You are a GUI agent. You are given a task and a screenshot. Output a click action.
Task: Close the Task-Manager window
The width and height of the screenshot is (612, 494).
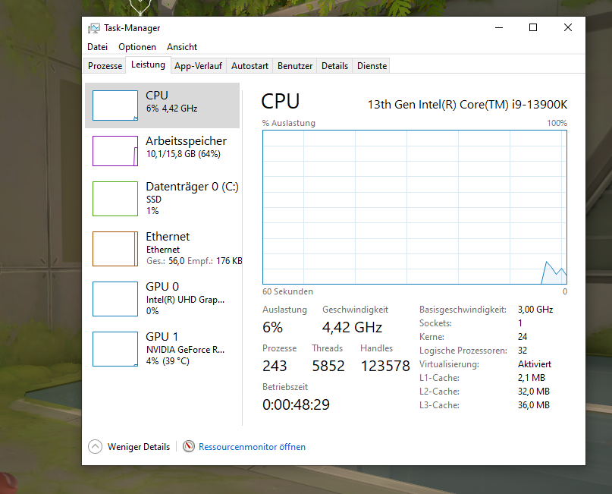568,28
